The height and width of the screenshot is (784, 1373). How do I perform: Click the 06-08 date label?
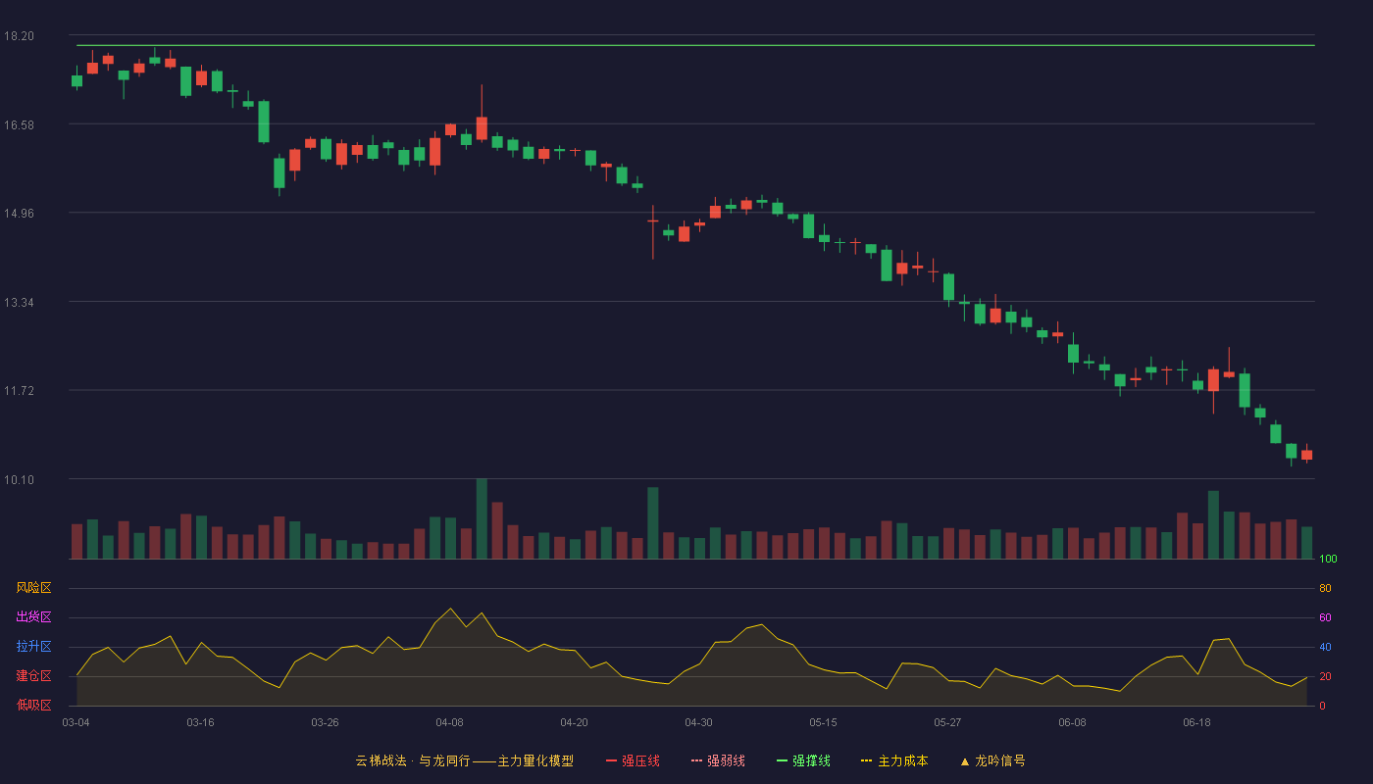[x=1072, y=722]
